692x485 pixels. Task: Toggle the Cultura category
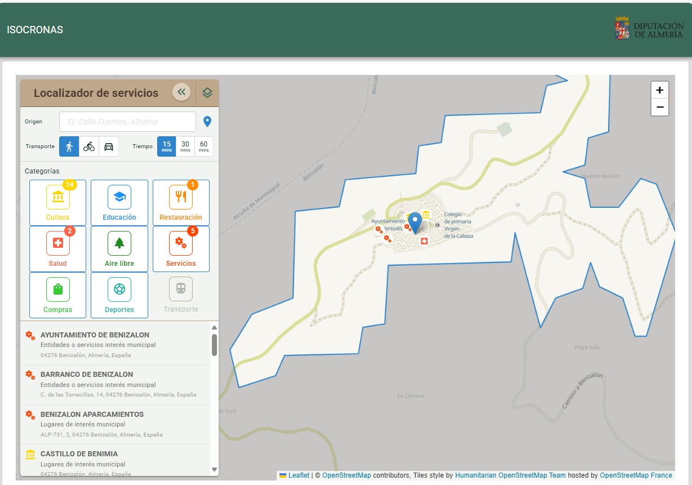(57, 203)
